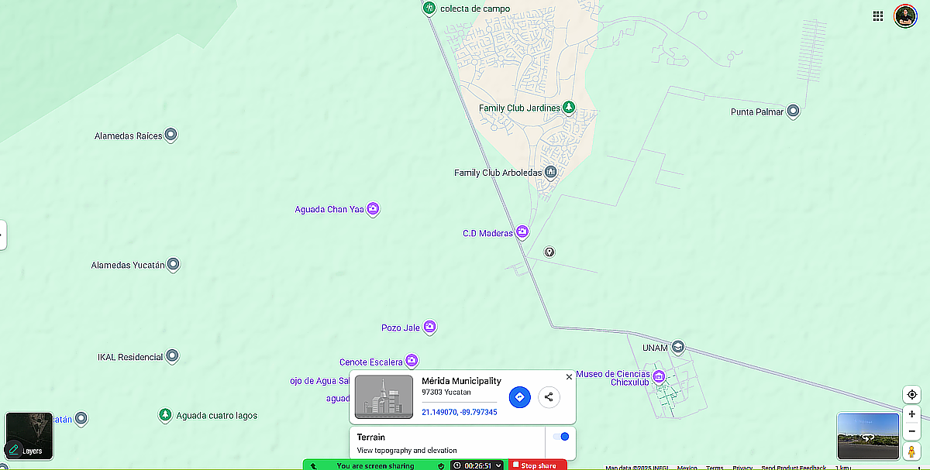Click the Cenote Escalera camera marker
The height and width of the screenshot is (470, 930).
click(412, 362)
